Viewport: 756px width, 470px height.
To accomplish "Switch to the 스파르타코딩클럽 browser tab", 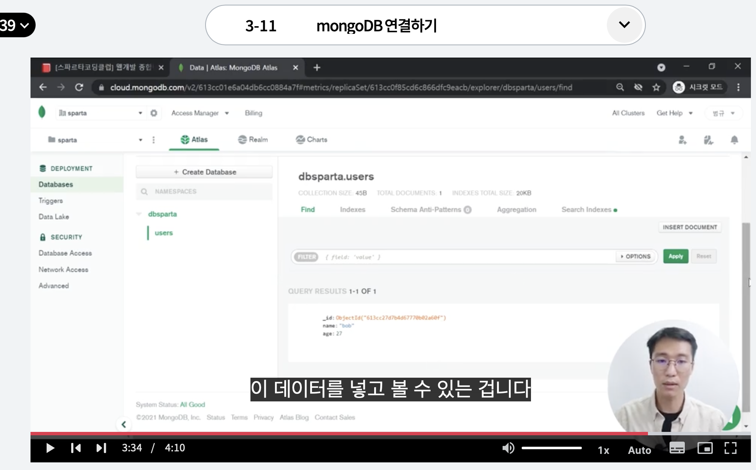I will 103,67.
